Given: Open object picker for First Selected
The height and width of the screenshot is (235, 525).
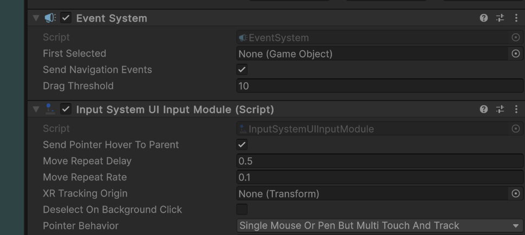Looking at the screenshot, I should 516,53.
